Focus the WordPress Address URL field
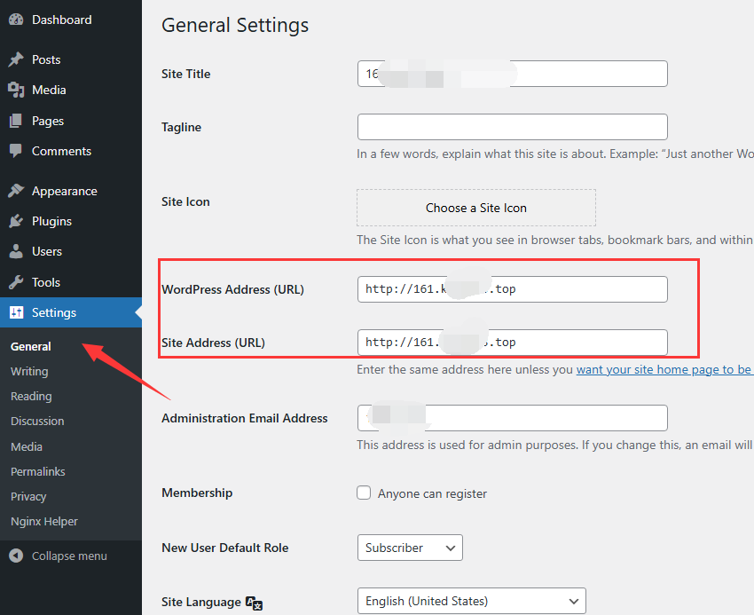754x615 pixels. pyautogui.click(x=512, y=289)
